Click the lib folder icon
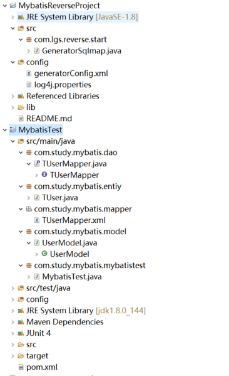The height and width of the screenshot is (376, 229). [21, 107]
